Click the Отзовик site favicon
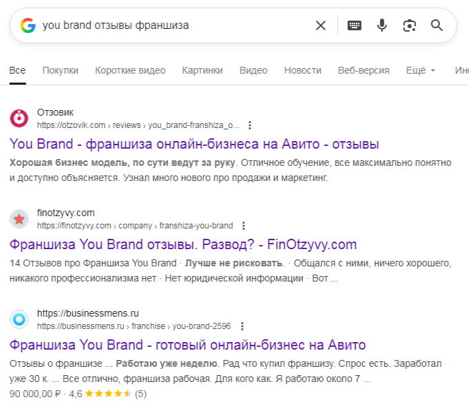Viewport: 469px width, 404px height. (x=19, y=118)
